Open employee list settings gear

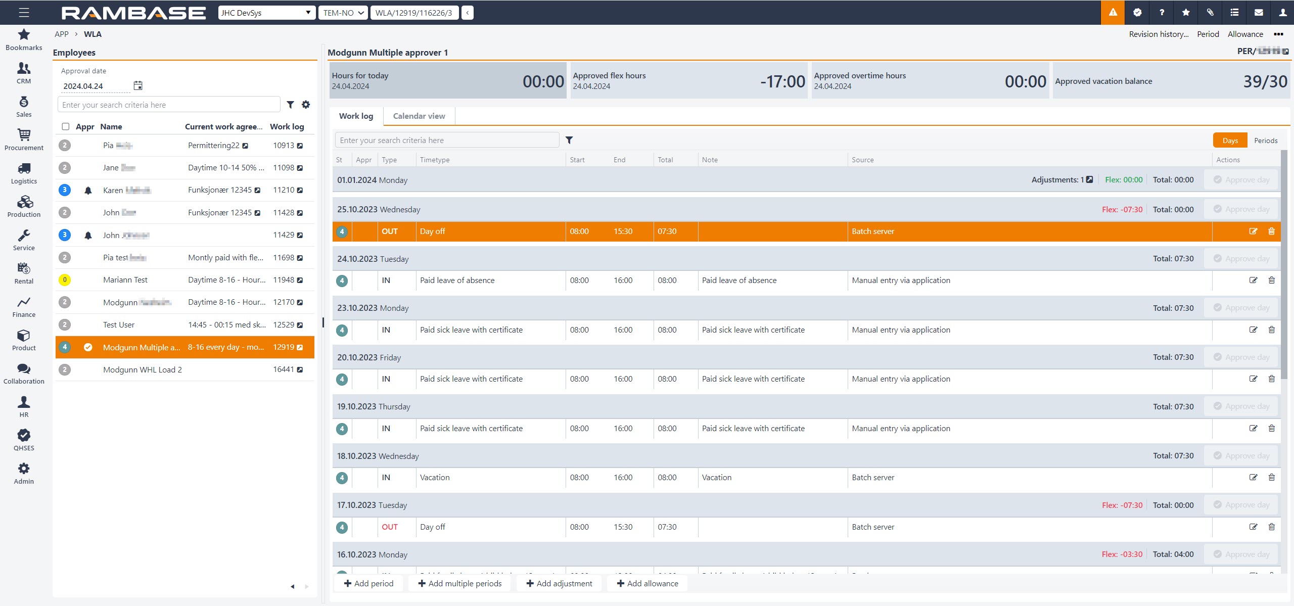306,105
